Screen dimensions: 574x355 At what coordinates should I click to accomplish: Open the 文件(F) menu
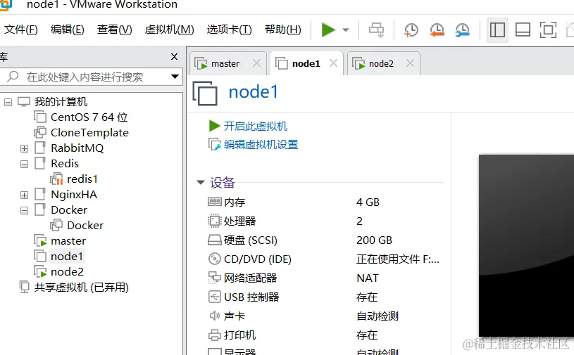21,30
